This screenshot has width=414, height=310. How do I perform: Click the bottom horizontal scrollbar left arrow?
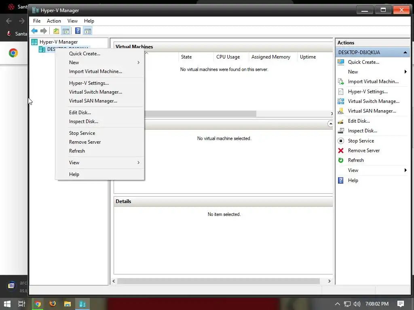(114, 281)
